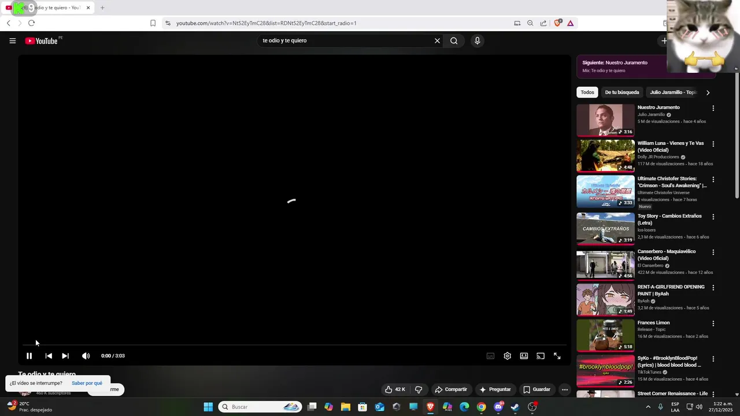This screenshot has width=740, height=416.
Task: Open options for Ultimate Christofer Stories video
Action: pos(713,180)
